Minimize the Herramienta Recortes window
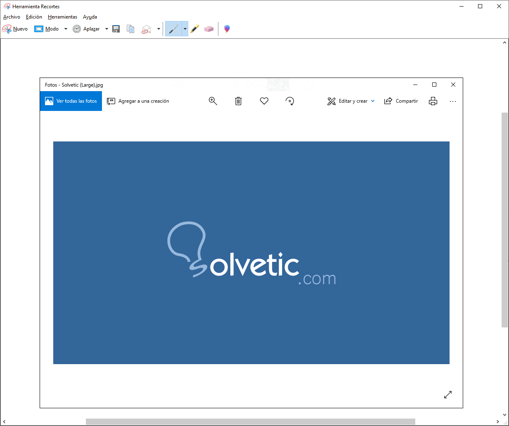The height and width of the screenshot is (426, 509). coord(462,6)
